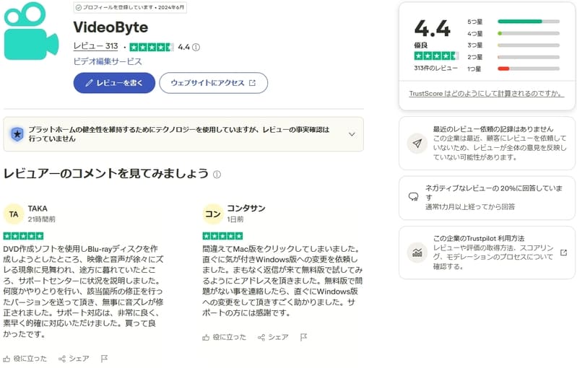577x368 pixels.
Task: Click the speech bubble icon in reply rate card
Action: point(414,197)
